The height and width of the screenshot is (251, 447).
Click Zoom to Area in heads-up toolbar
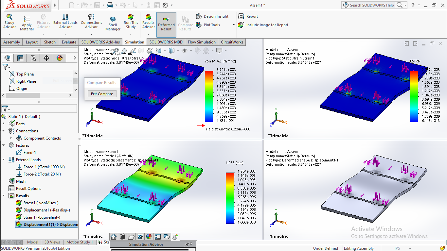[124, 50]
